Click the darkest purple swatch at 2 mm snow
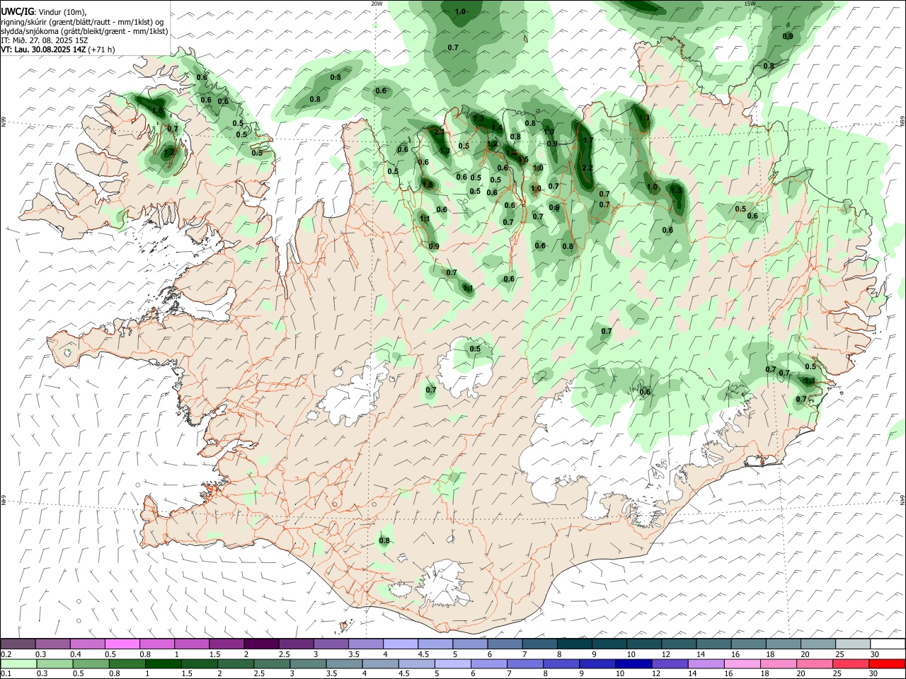Image resolution: width=906 pixels, height=679 pixels. [x=261, y=644]
